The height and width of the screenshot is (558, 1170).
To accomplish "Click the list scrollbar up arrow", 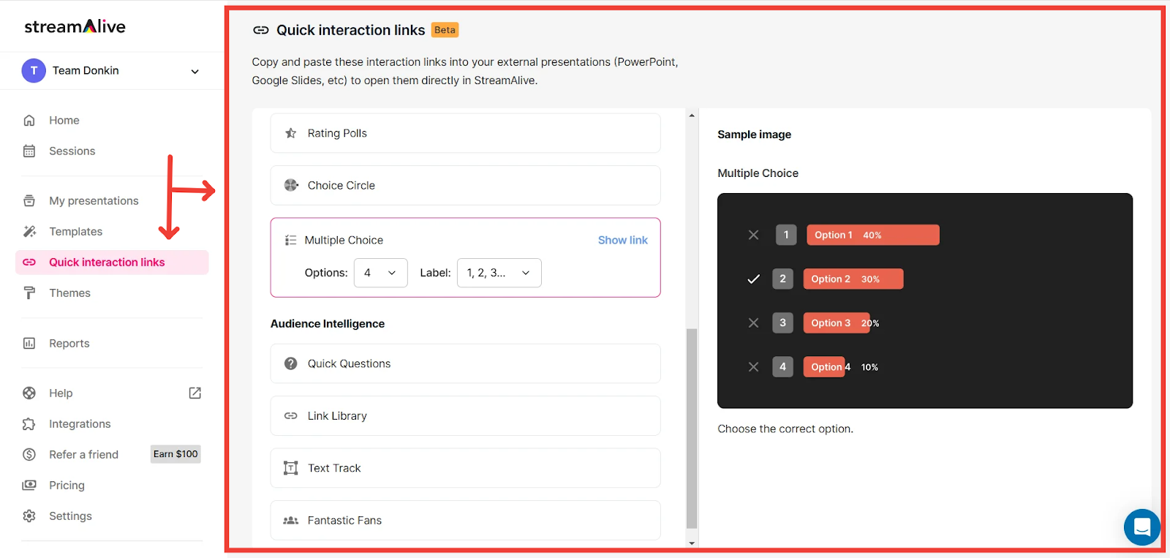I will pos(692,115).
